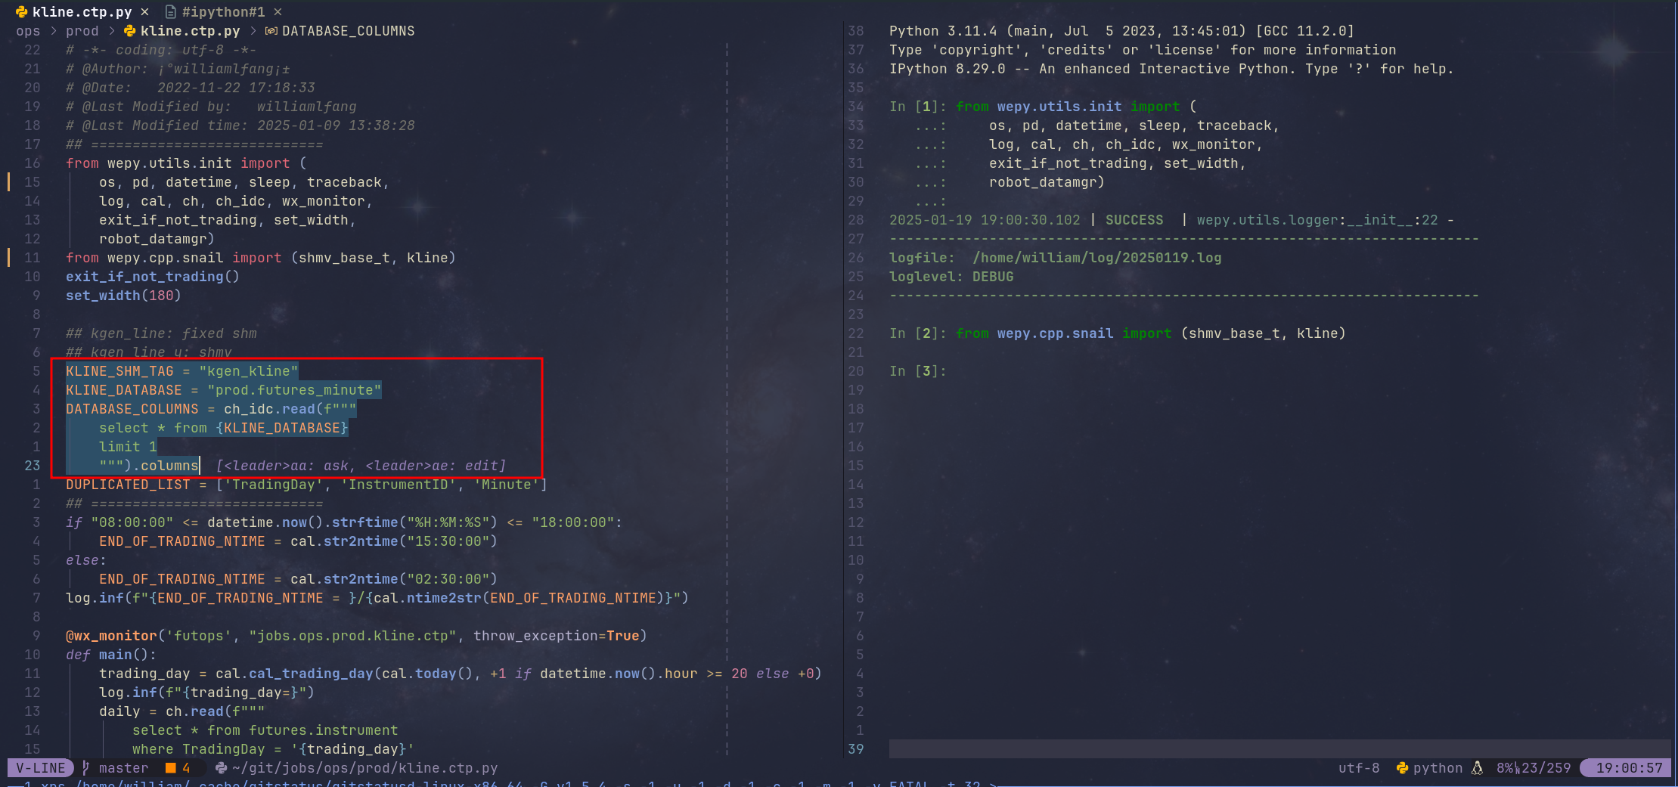Screen dimensions: 1678x787
Task: Click the /home/william/log/20250119.log path
Action: pos(1096,258)
